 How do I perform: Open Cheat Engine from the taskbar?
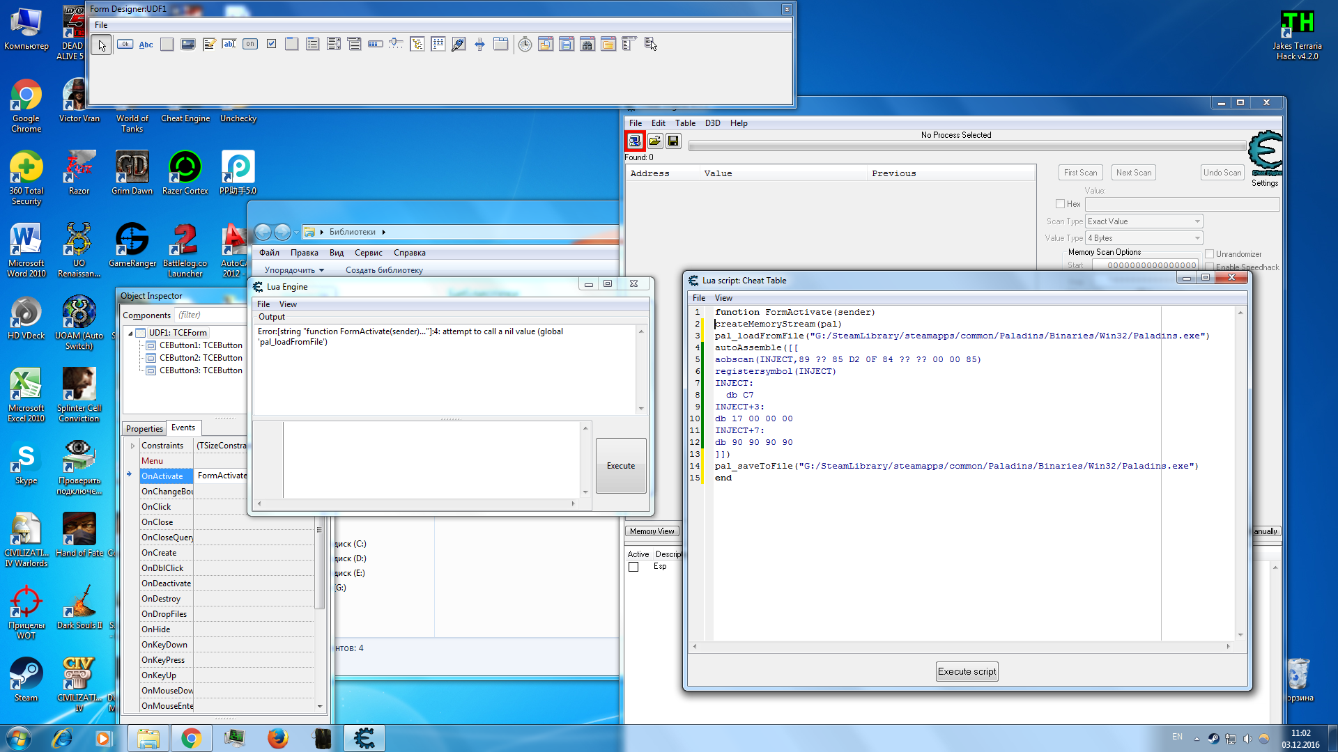[364, 738]
